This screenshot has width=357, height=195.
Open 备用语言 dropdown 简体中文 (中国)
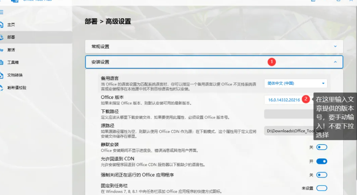click(x=296, y=83)
